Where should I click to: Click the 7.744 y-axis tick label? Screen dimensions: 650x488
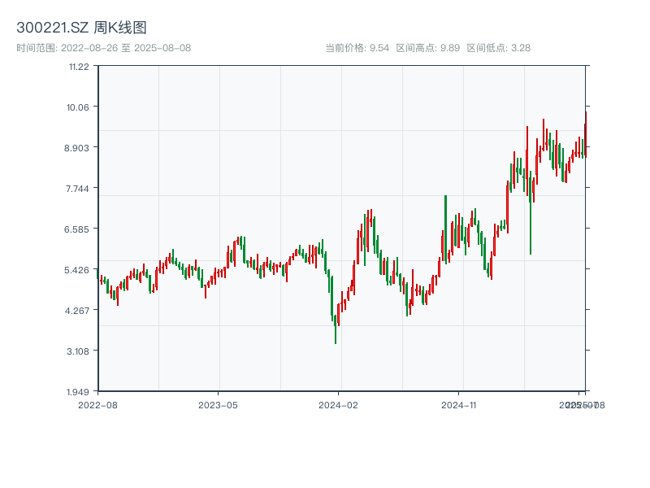pos(77,189)
